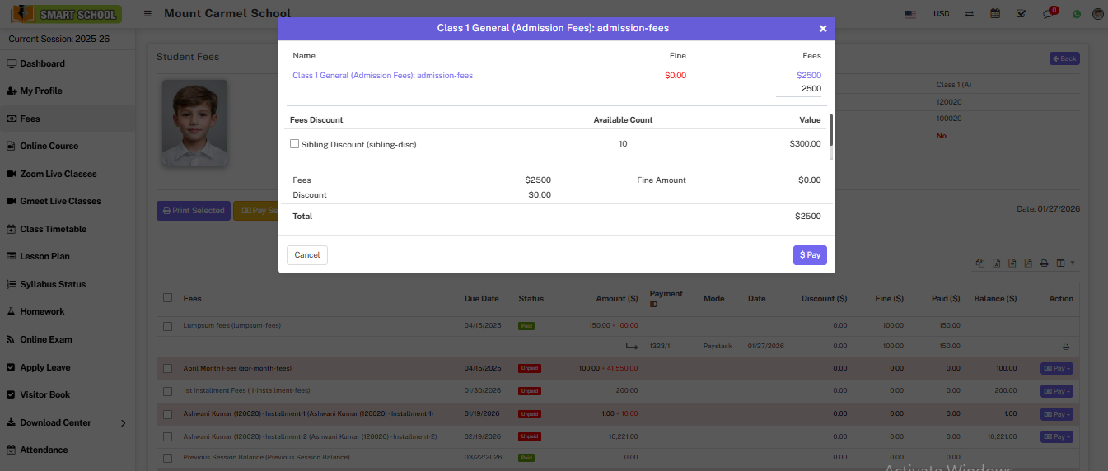
Task: Expand the Download Center submenu
Action: tap(123, 423)
